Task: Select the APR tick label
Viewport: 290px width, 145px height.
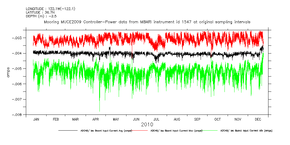Action: [96, 119]
